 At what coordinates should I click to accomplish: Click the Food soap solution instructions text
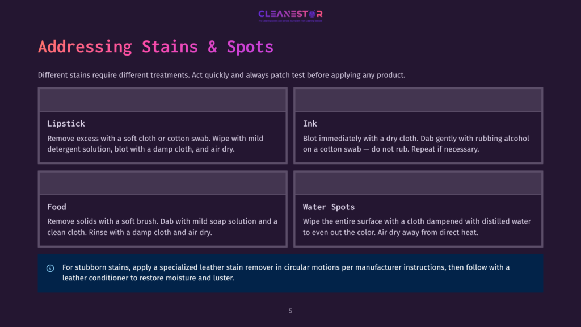tap(162, 227)
